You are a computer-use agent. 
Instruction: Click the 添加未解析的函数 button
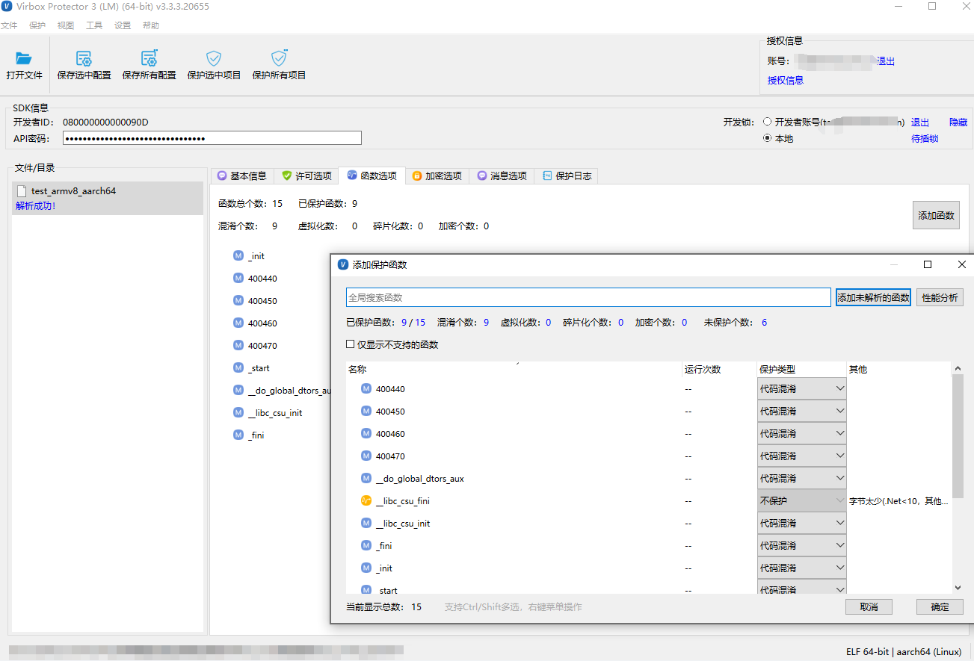[x=873, y=297]
